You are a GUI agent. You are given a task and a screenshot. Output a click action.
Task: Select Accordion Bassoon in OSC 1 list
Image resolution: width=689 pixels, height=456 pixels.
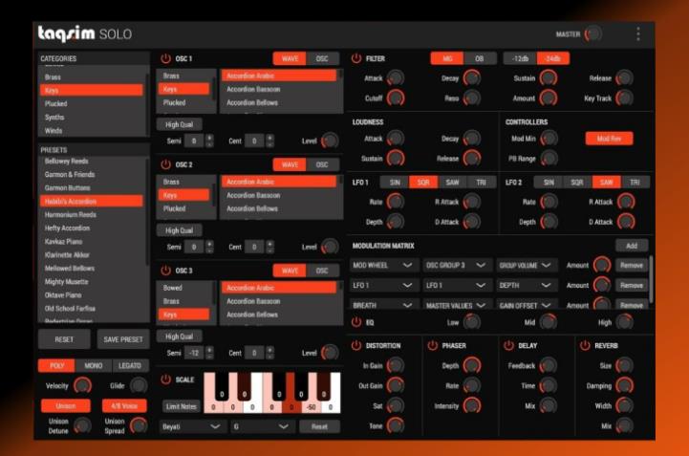[x=279, y=89]
